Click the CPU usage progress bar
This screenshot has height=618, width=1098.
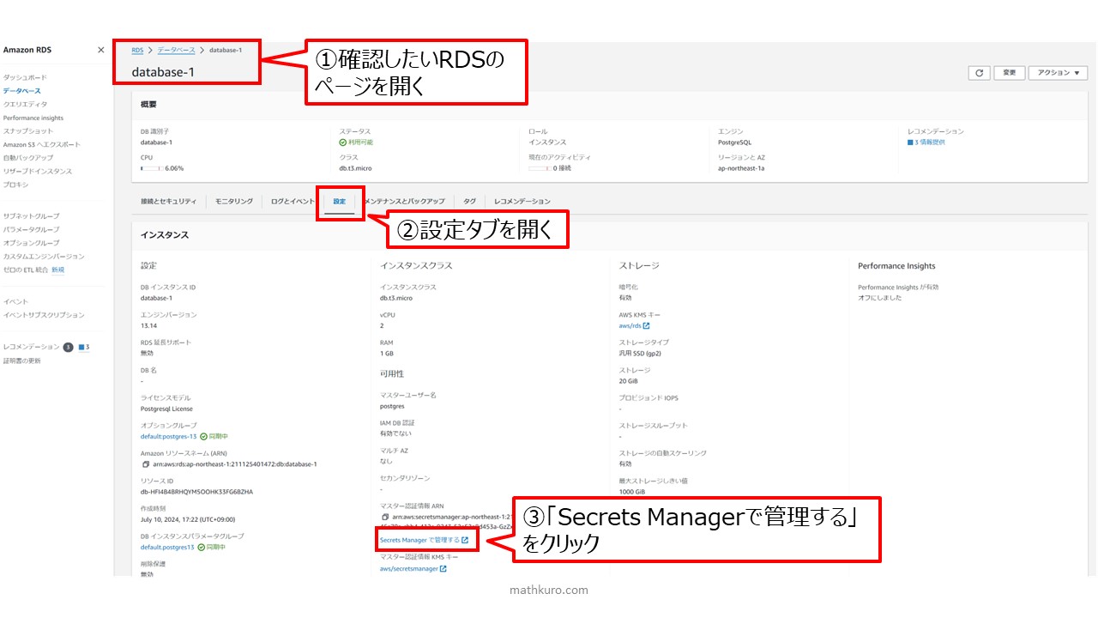152,168
